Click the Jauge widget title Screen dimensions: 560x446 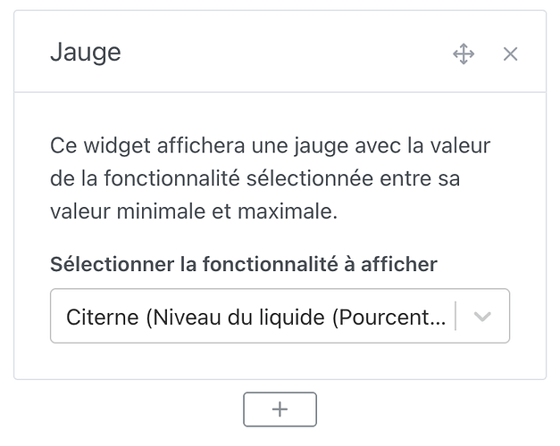(86, 53)
